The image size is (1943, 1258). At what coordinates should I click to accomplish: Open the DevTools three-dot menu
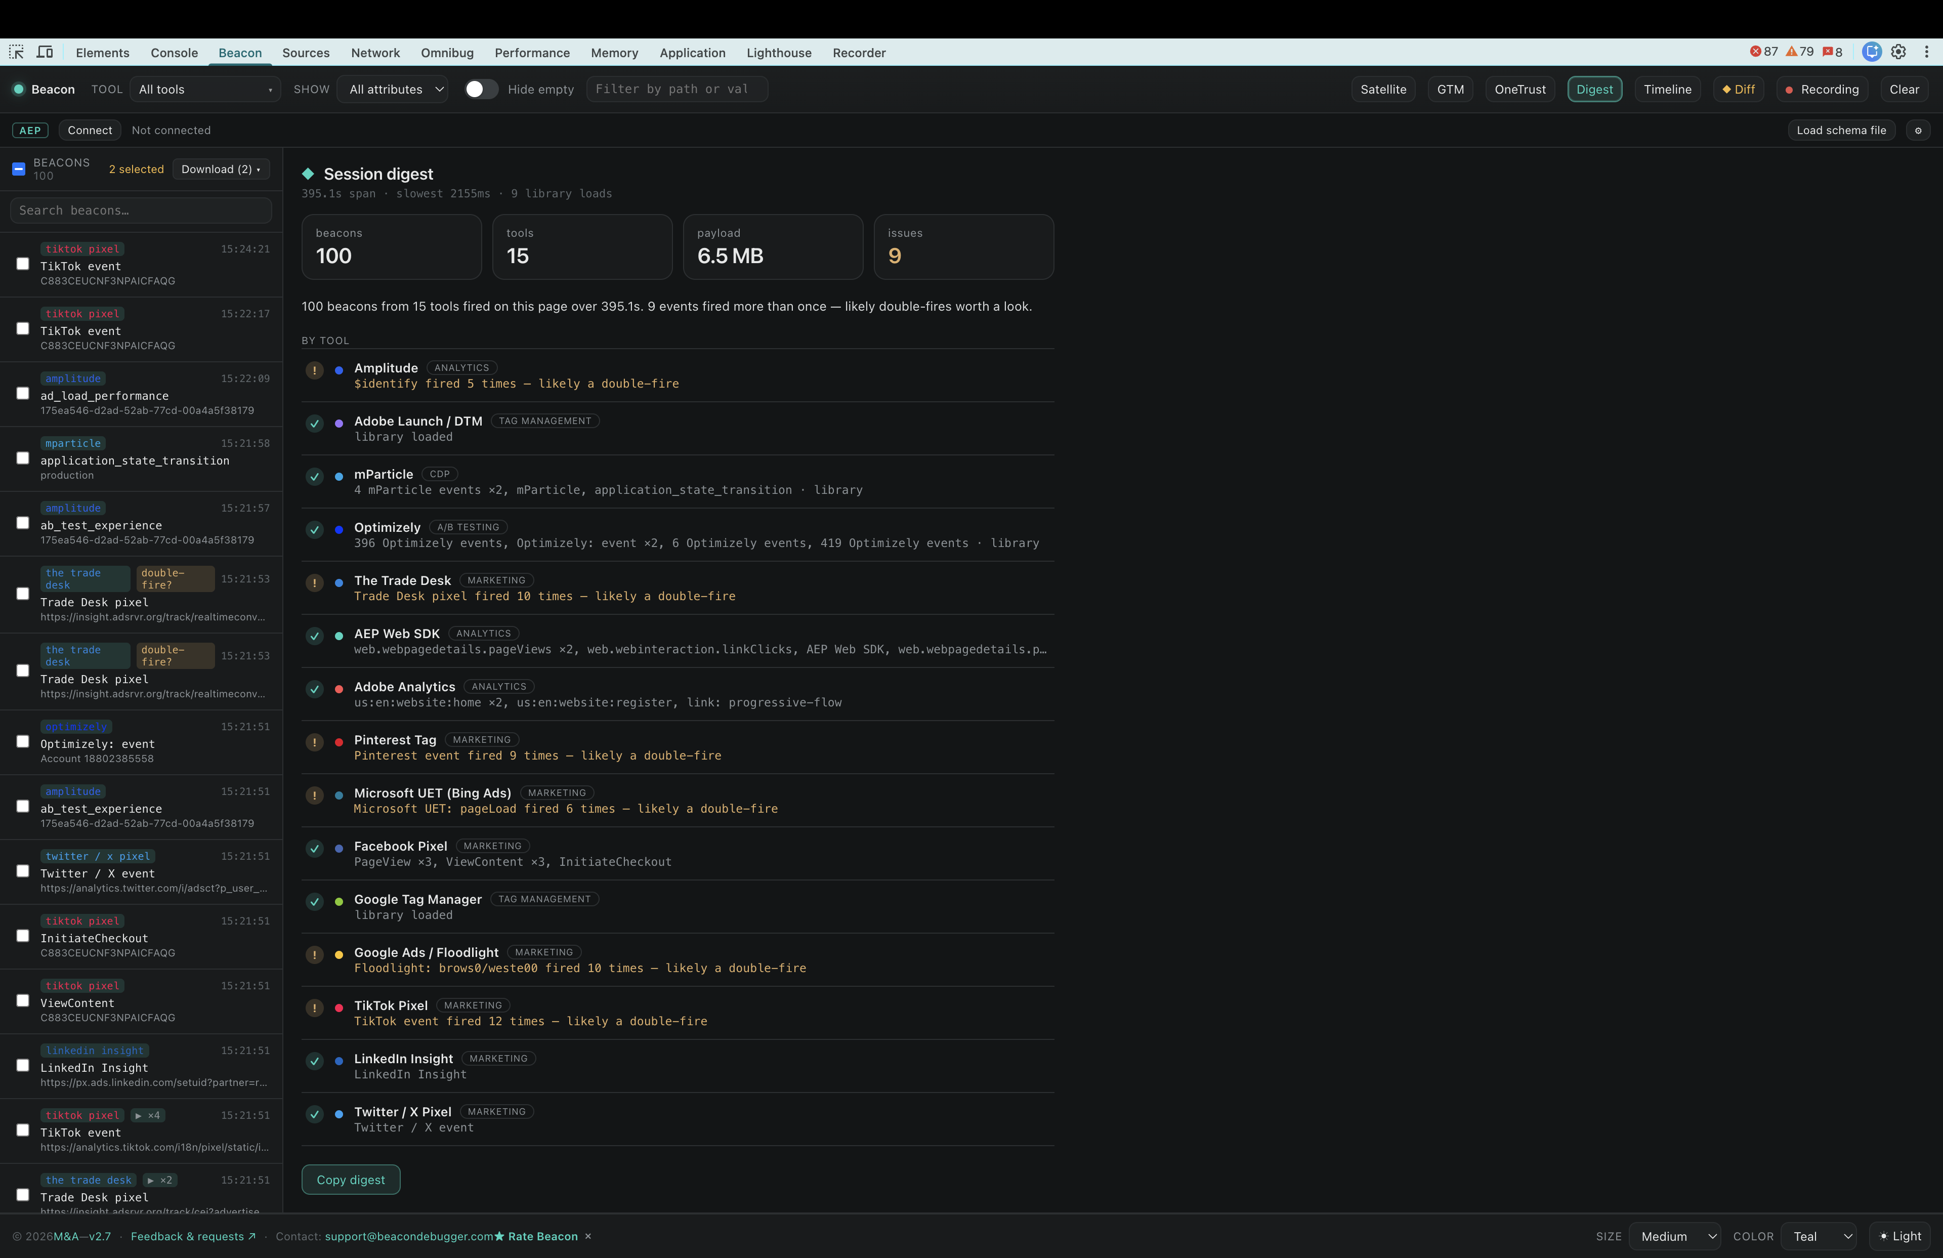(1927, 52)
